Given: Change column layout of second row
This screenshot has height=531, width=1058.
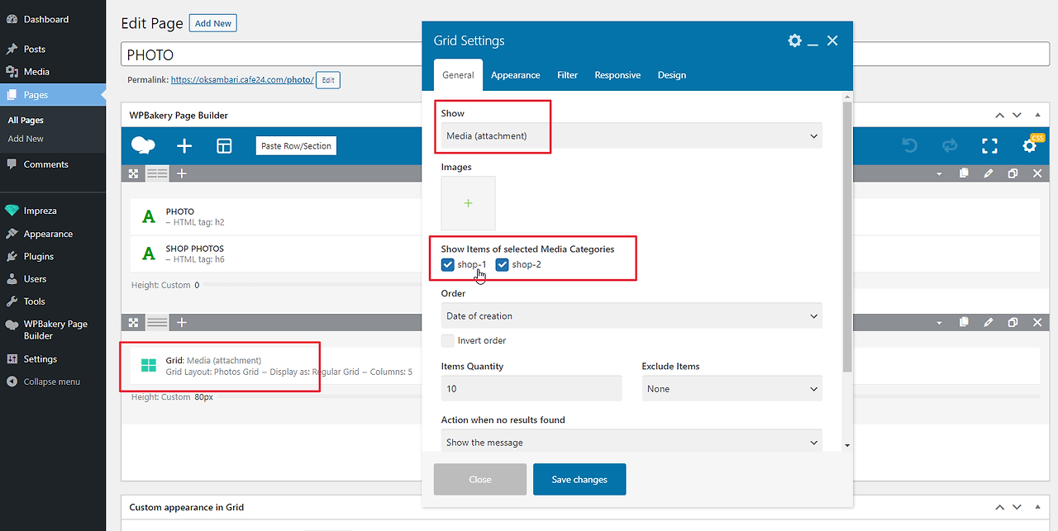Looking at the screenshot, I should [x=157, y=323].
